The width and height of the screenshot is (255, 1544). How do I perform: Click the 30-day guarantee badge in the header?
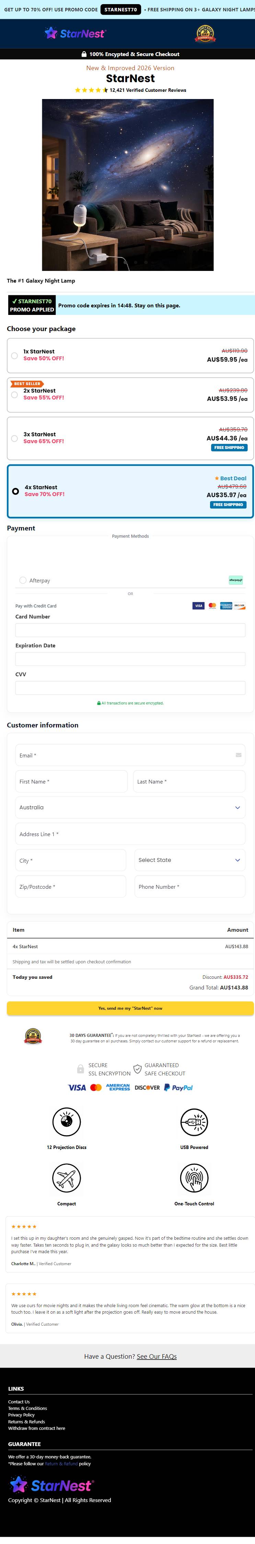[205, 34]
